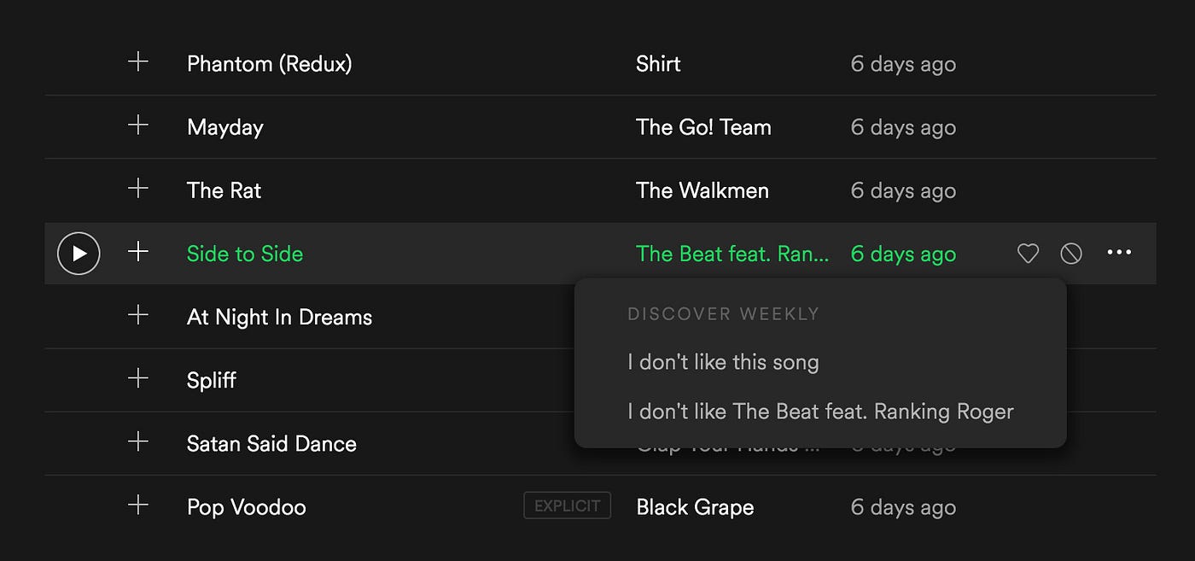This screenshot has width=1195, height=561.
Task: Add Phantom (Redux) to your library
Action: pyautogui.click(x=138, y=61)
